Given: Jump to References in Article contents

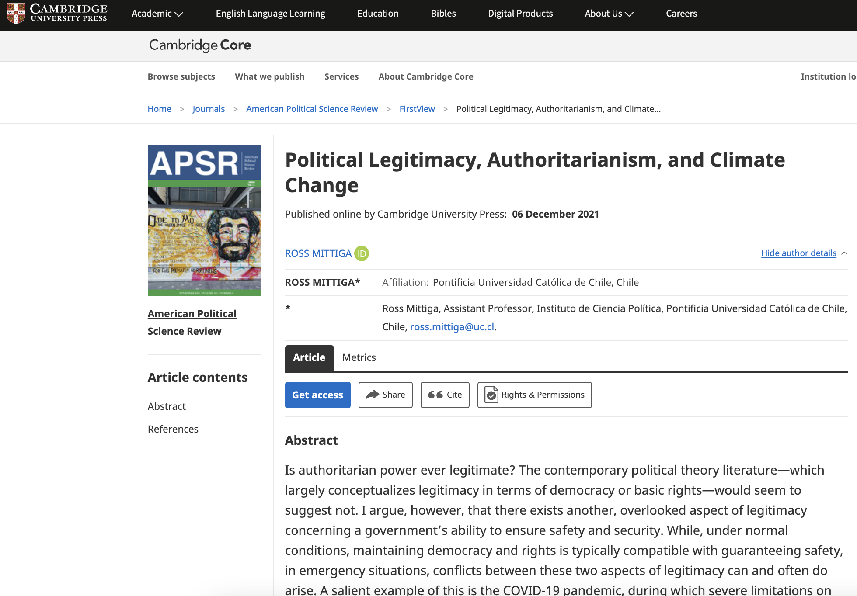Looking at the screenshot, I should tap(173, 429).
